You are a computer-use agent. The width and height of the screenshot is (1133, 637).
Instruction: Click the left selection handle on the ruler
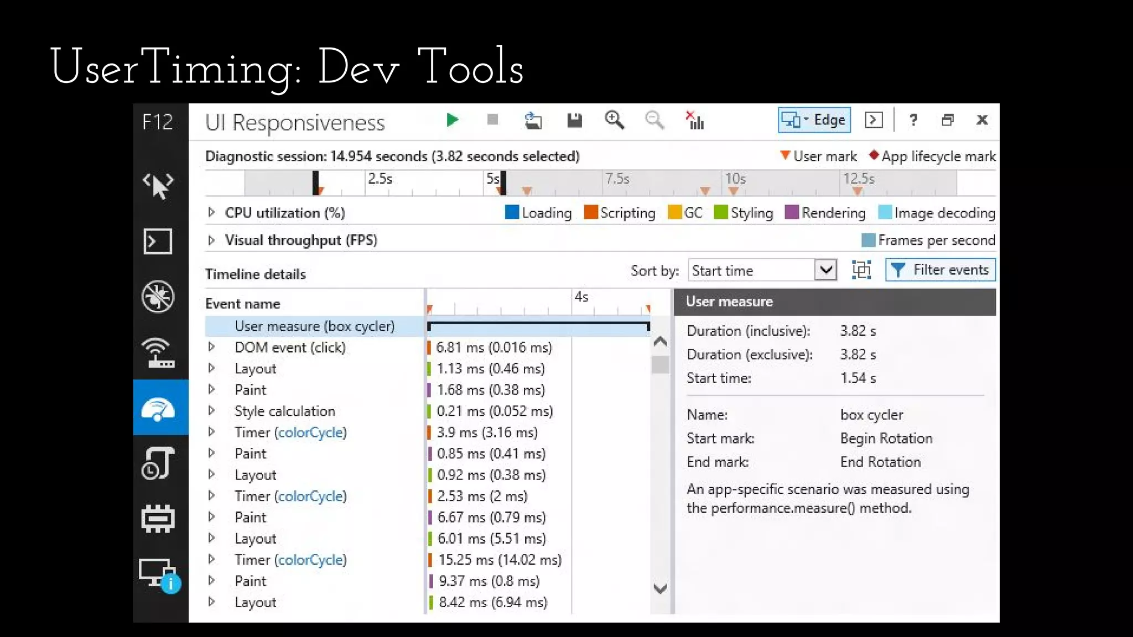[x=315, y=182]
